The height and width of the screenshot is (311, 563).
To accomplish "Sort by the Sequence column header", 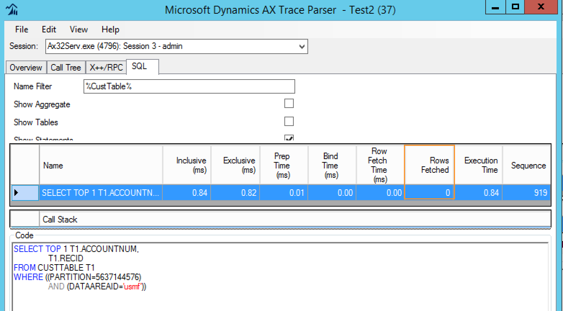I will coord(526,165).
